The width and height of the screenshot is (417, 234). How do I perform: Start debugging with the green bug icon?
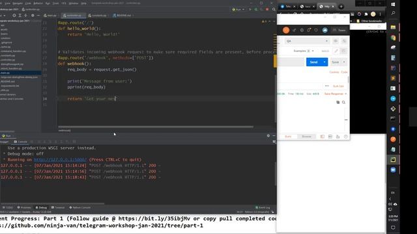click(256, 9)
